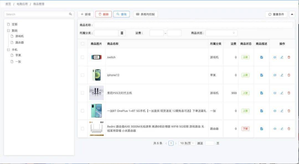Edit 一加8T OnePlus row with pencil icon
Screen dimensions: 299x164
coord(282,111)
